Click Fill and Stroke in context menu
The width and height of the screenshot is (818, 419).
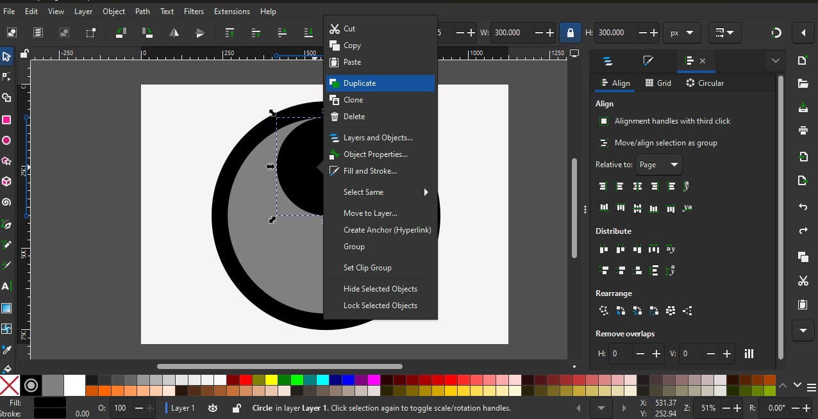point(370,171)
